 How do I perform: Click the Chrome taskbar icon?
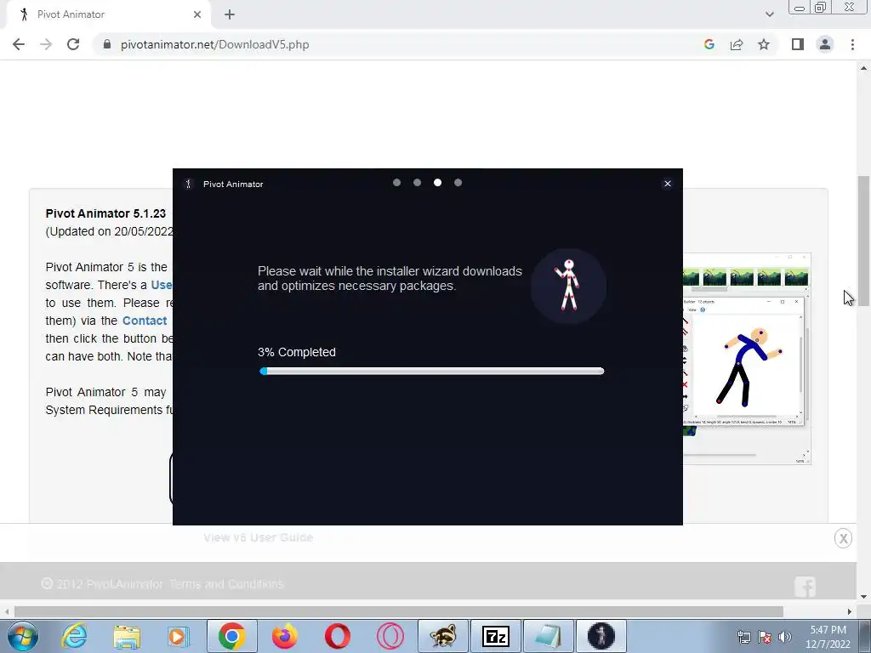(232, 636)
